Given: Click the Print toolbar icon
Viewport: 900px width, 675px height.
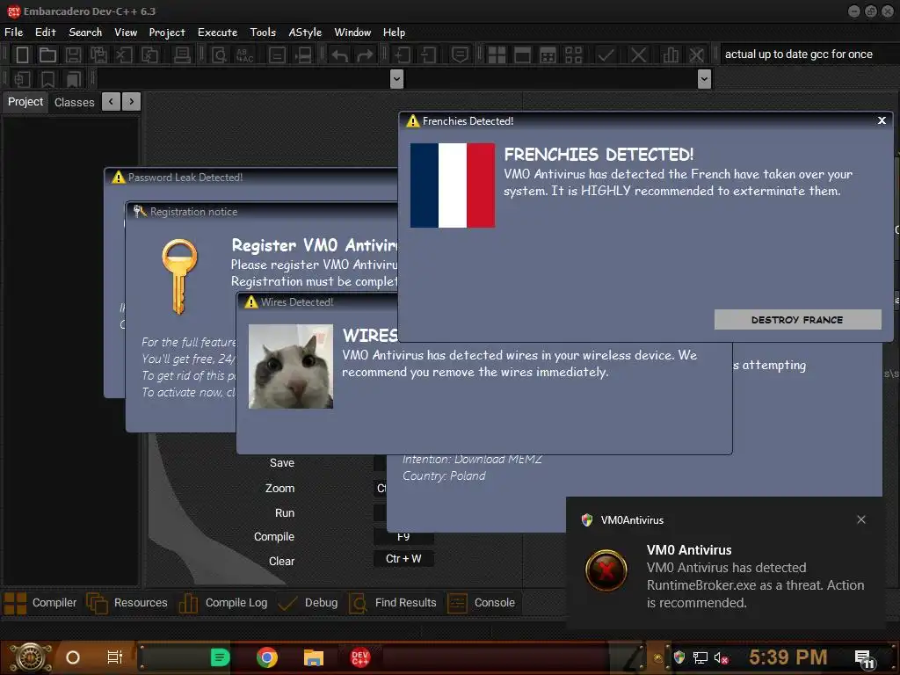Looking at the screenshot, I should coord(182,54).
